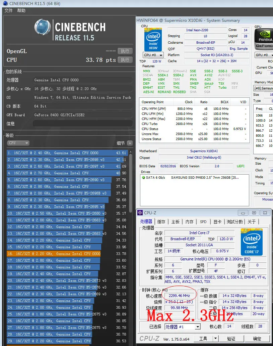Expand the 工具 dropdown arrow in CPU-Z

(x=215, y=339)
